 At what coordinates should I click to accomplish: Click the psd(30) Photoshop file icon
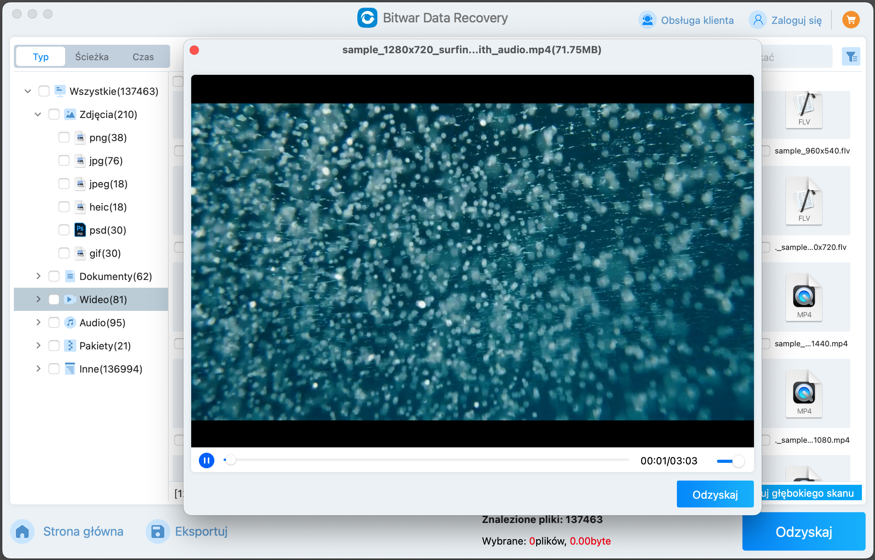(80, 230)
